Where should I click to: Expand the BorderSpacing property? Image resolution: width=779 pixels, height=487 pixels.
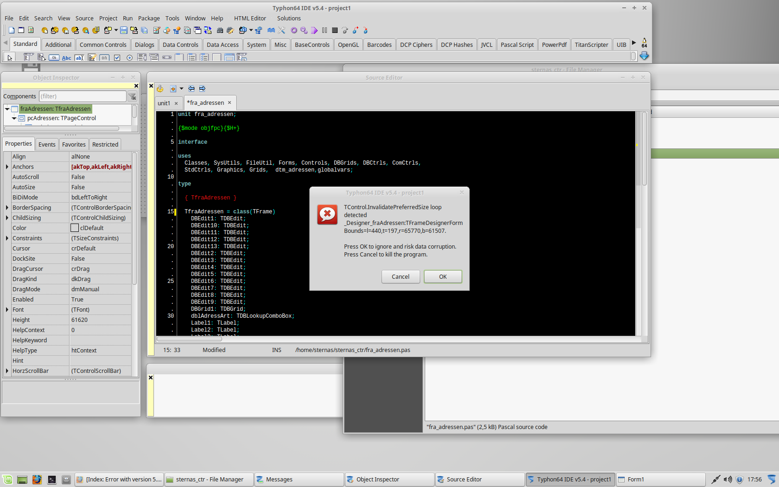[7, 208]
